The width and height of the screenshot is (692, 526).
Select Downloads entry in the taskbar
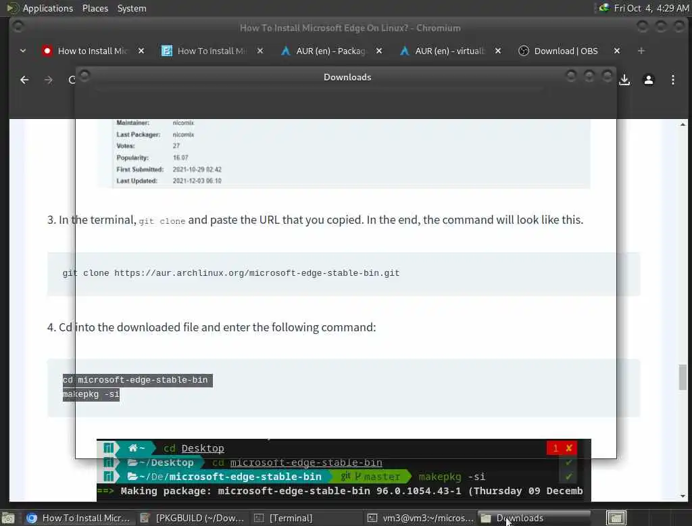534,518
